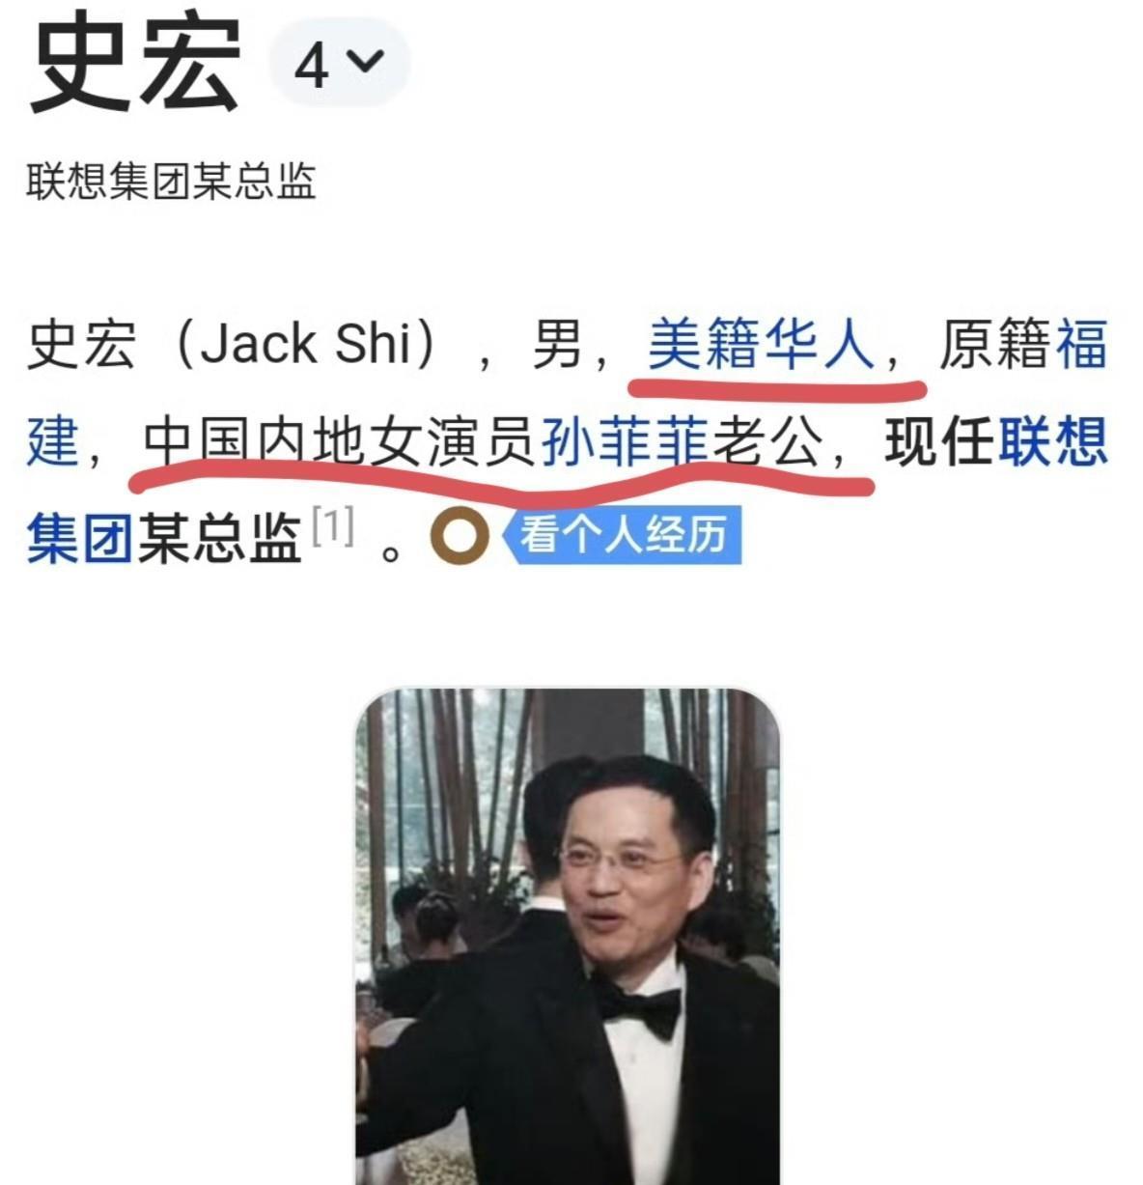Tap the [1] footnote reference
This screenshot has height=1185, width=1143.
click(333, 527)
